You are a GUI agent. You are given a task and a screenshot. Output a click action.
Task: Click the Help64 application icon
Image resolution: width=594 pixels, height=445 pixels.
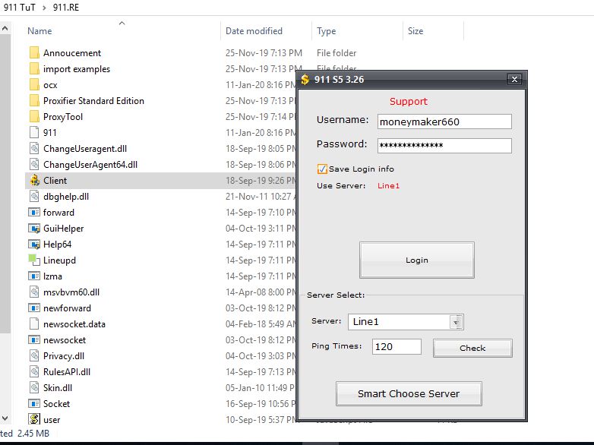34,245
